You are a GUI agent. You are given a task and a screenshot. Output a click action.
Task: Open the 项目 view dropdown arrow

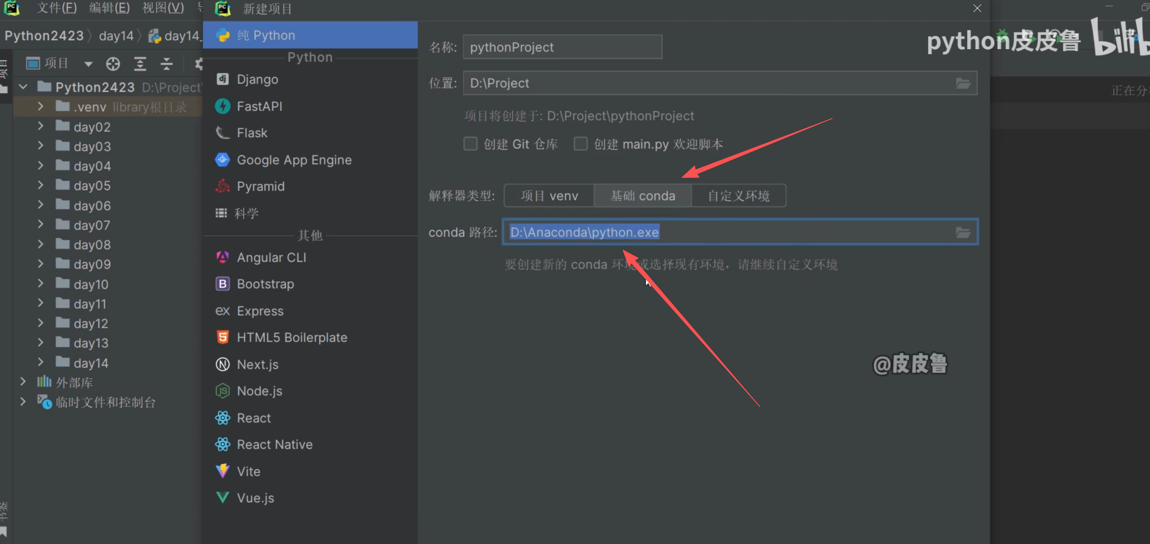pyautogui.click(x=88, y=64)
